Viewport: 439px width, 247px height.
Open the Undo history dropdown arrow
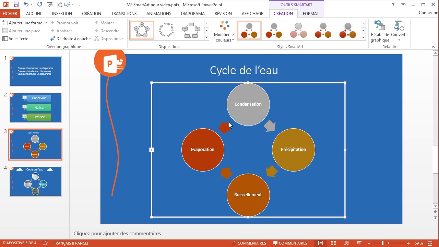pyautogui.click(x=32, y=5)
